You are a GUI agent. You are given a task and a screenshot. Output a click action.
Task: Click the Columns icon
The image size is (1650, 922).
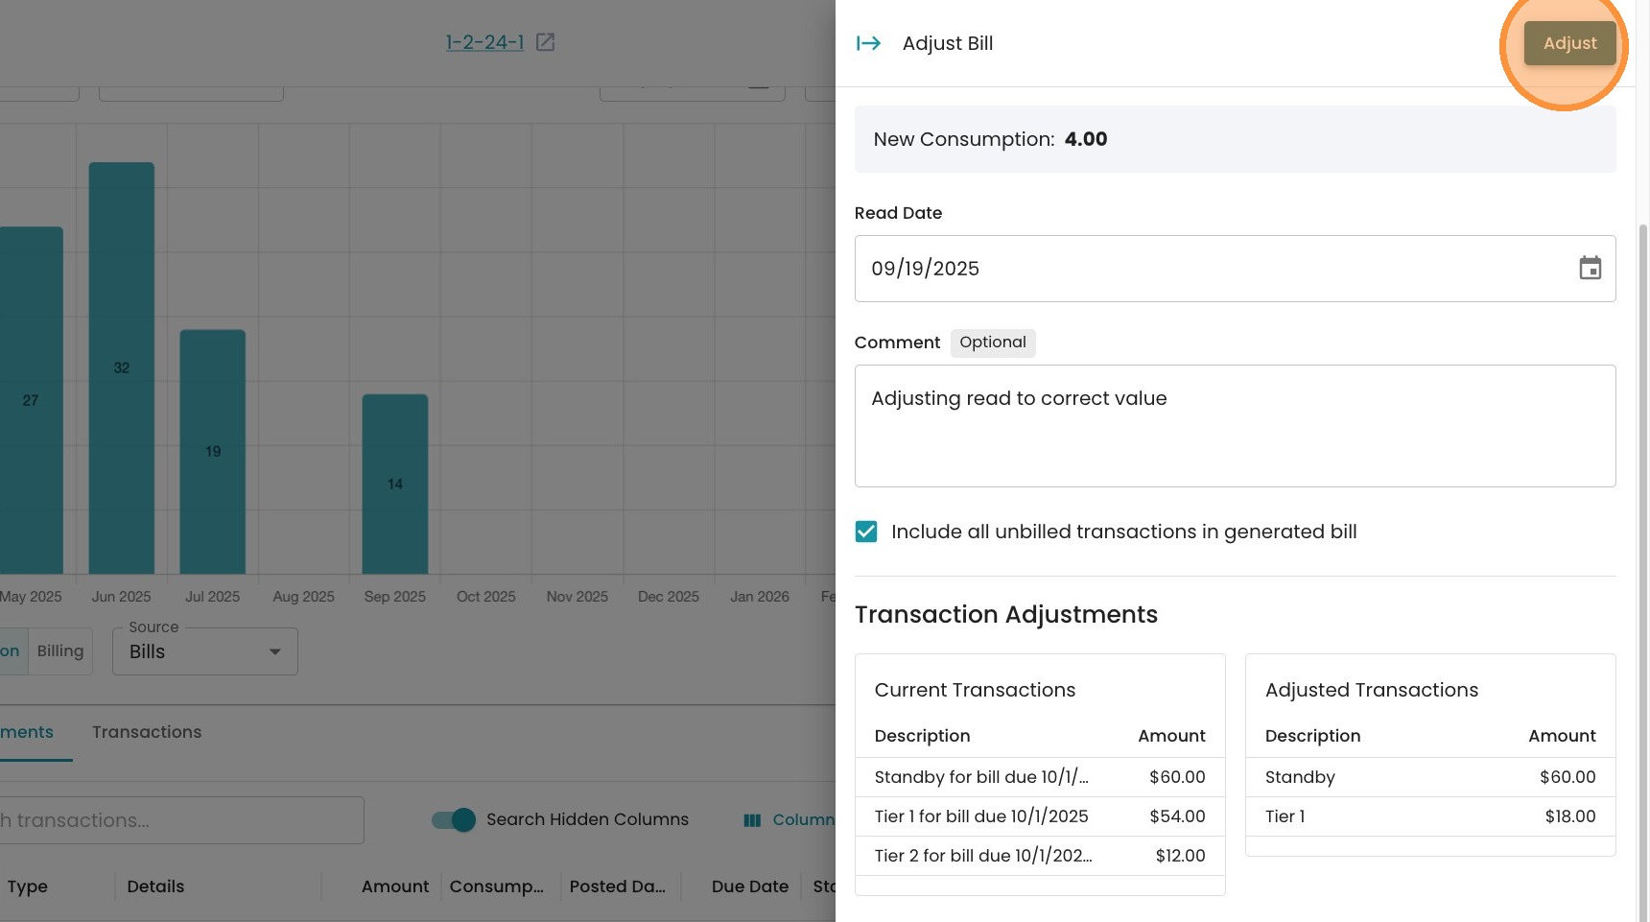[752, 820]
